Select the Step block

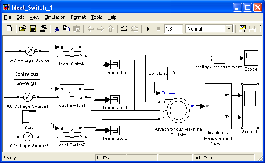click(29, 117)
